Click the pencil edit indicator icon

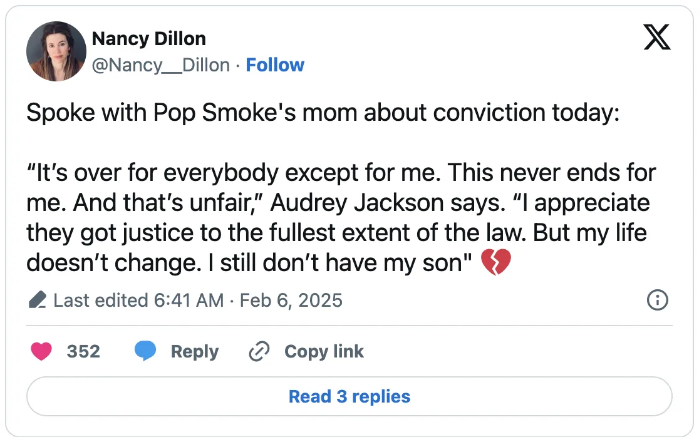(x=38, y=301)
